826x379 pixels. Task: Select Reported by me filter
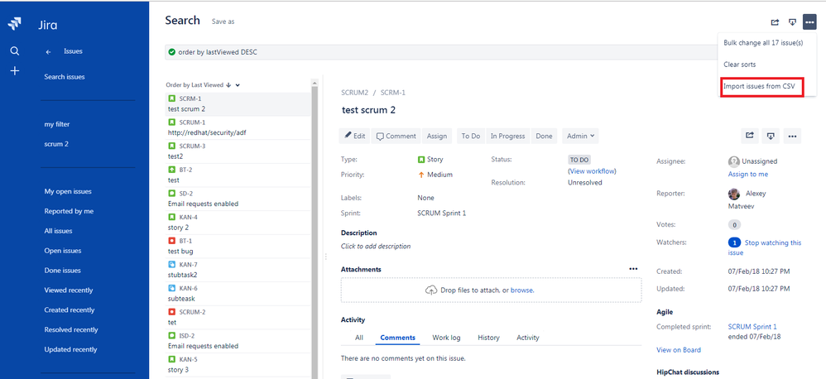pos(69,211)
